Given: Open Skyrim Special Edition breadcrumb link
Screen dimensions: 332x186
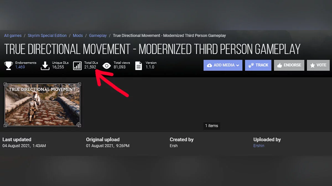Looking at the screenshot, I should pos(47,36).
